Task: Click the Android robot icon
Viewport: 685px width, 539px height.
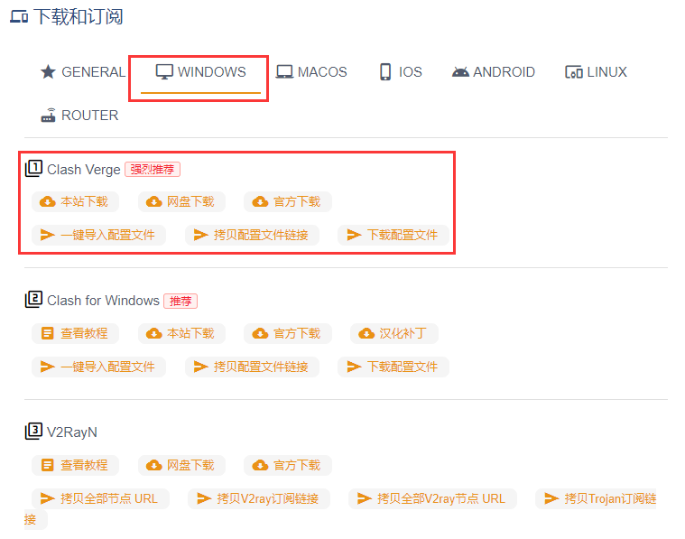Action: click(x=460, y=71)
